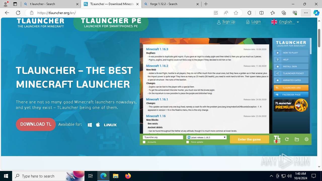Click TLAUNCHER POCKET in launcher sidebar

click(291, 73)
